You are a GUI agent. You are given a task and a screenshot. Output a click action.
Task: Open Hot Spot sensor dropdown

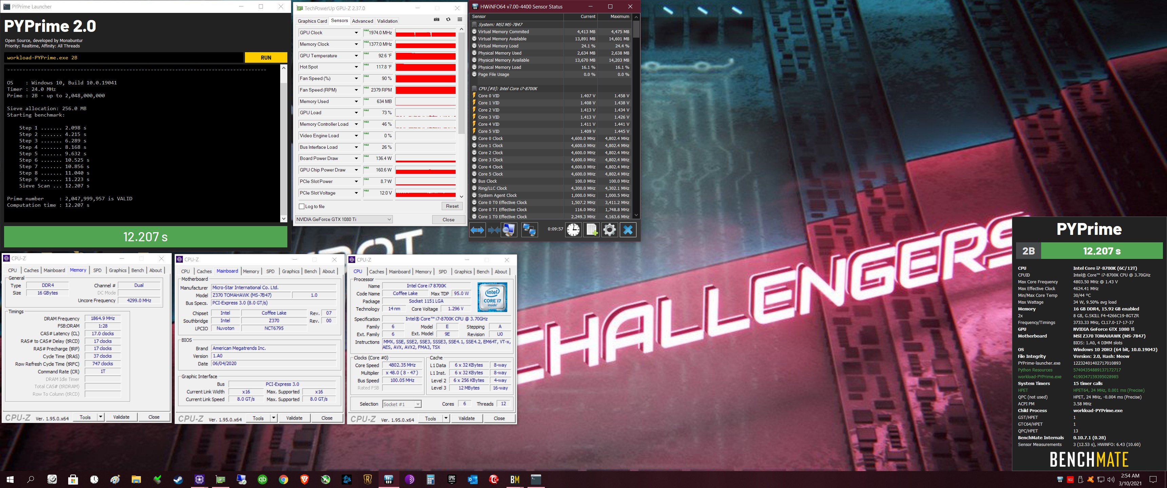[356, 67]
